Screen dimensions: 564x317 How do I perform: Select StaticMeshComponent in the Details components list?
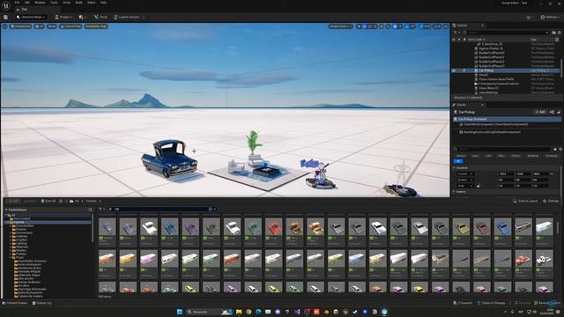[x=496, y=124]
